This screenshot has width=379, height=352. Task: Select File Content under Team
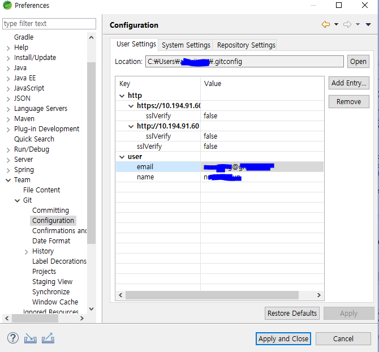[x=41, y=190]
